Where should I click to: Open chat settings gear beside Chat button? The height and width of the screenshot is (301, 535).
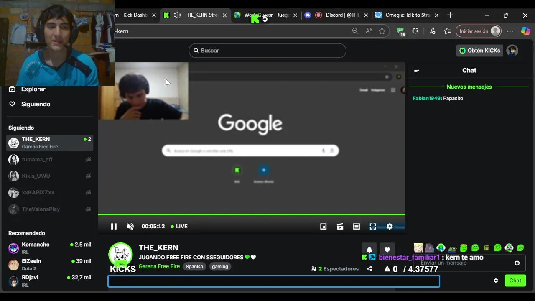(x=496, y=281)
